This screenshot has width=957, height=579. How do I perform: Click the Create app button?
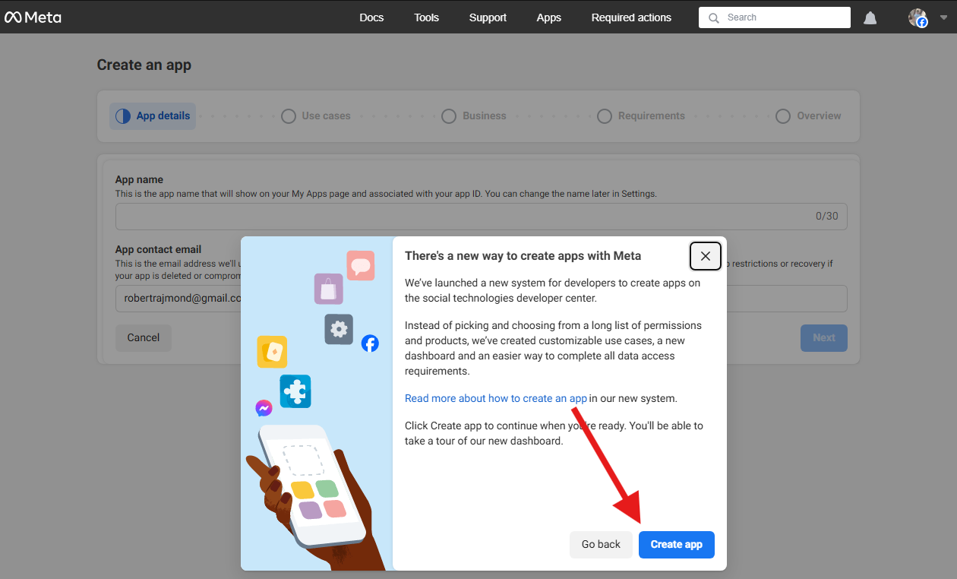677,545
